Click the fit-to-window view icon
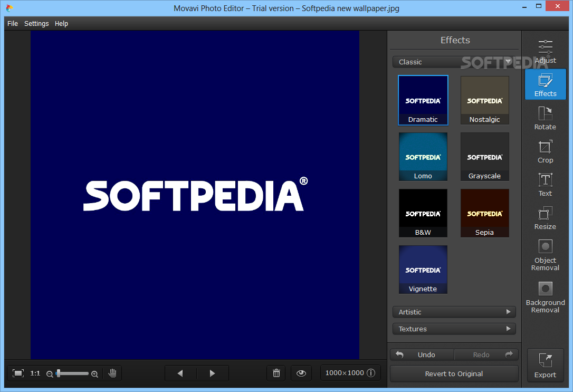This screenshot has height=392, width=573. tap(18, 373)
